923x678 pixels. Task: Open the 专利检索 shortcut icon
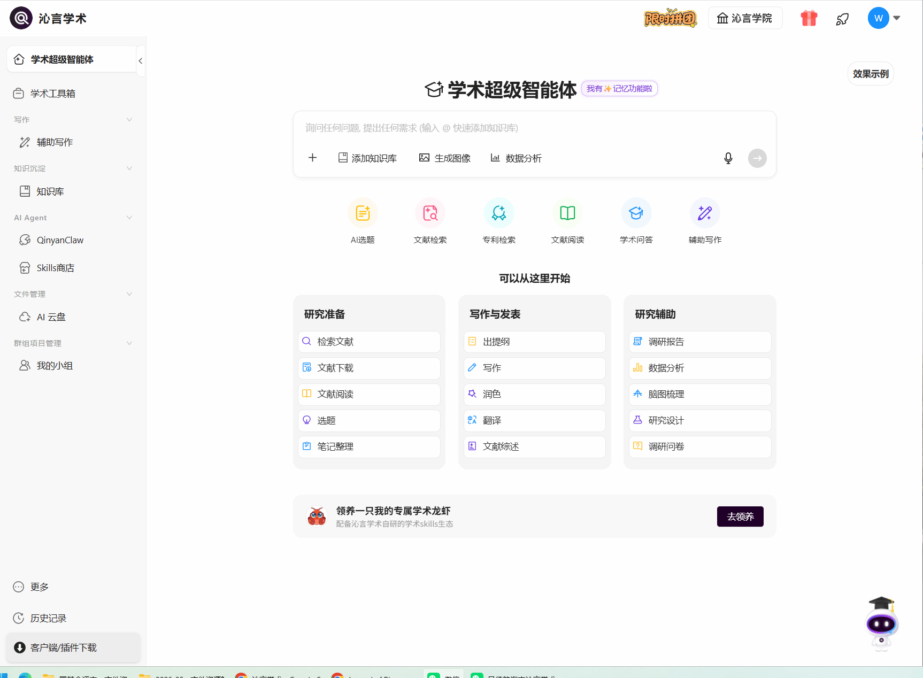pos(499,213)
